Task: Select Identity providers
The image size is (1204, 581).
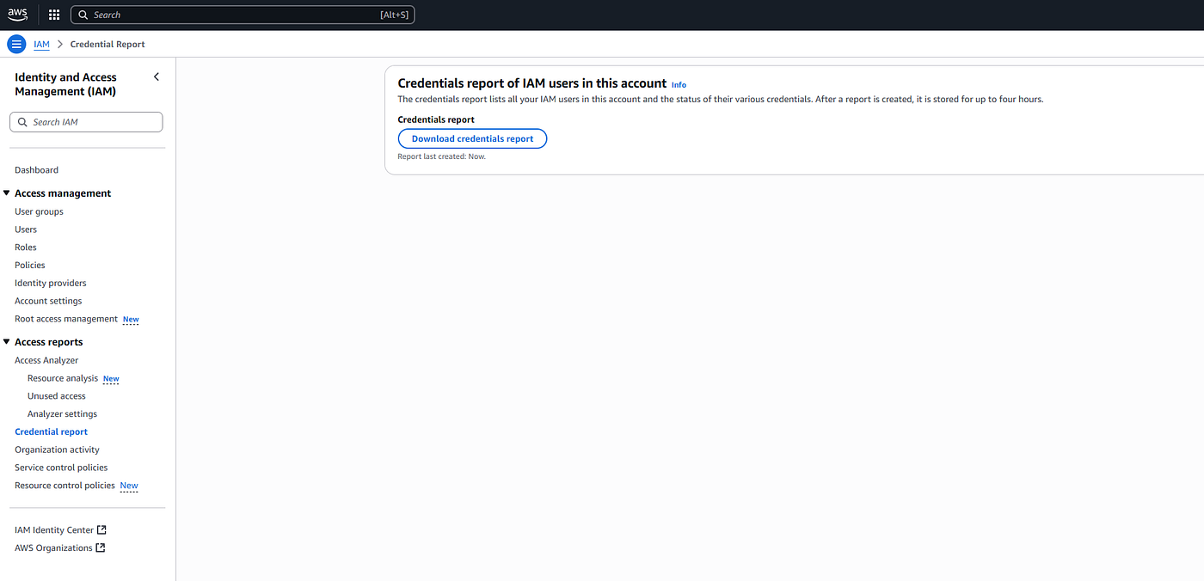Action: tap(51, 283)
